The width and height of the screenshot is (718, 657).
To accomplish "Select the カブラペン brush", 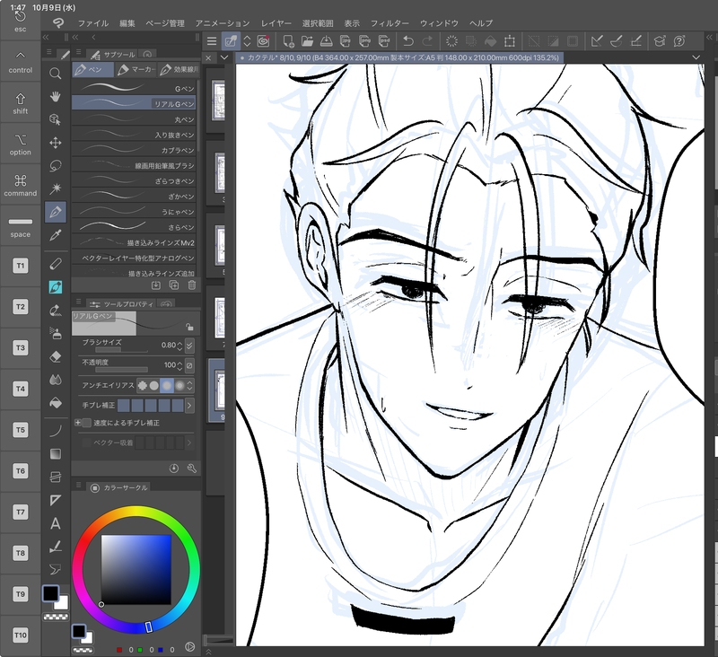I will pos(134,150).
